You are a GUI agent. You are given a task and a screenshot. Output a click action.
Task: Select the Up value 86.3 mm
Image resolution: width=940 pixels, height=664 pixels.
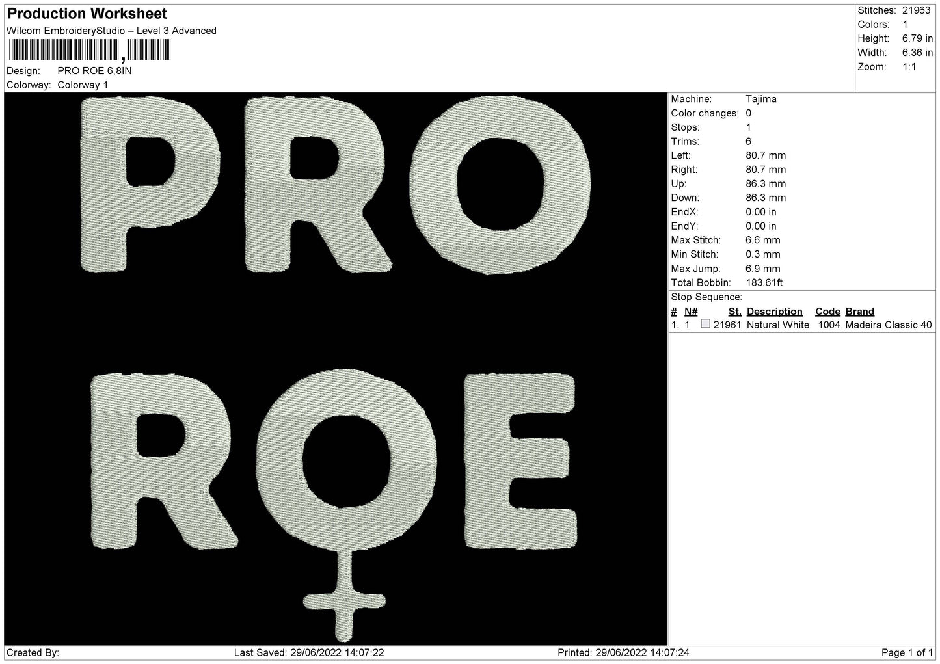click(766, 184)
